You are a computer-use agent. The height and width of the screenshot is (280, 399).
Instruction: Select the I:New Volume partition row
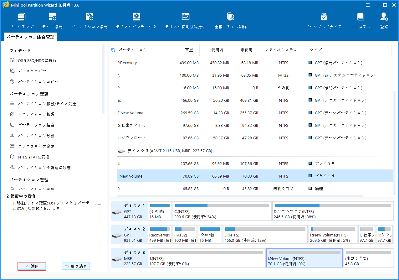255,176
